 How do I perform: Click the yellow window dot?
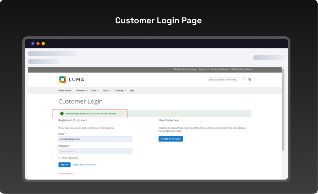click(43, 44)
